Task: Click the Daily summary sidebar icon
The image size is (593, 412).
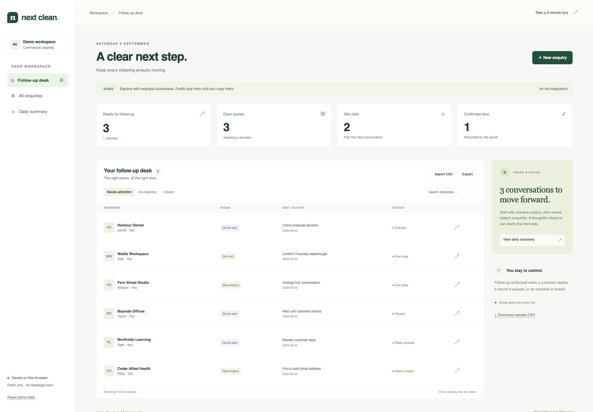Action: coord(13,112)
